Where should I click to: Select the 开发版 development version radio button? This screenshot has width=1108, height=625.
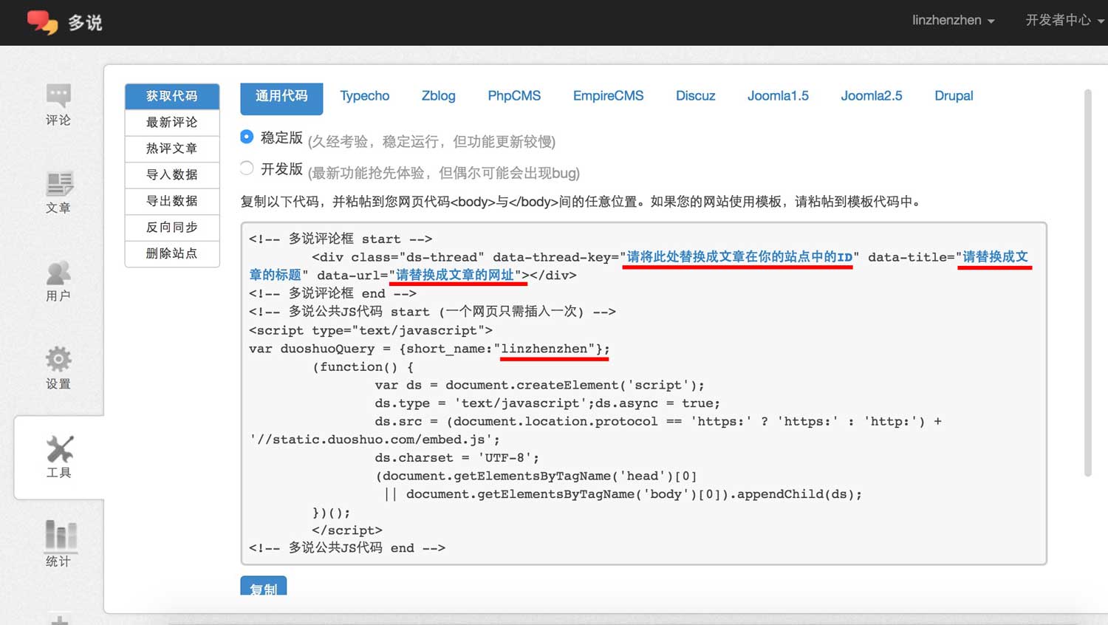tap(247, 168)
